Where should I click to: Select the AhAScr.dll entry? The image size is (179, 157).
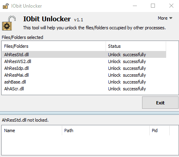tap(84, 89)
